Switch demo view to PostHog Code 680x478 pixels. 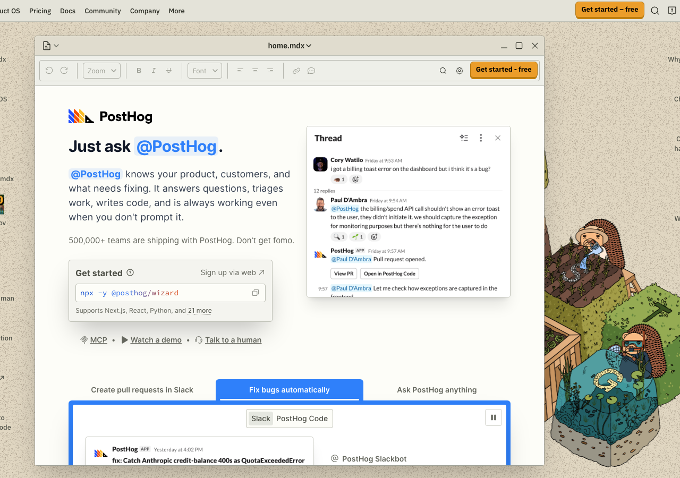click(302, 419)
